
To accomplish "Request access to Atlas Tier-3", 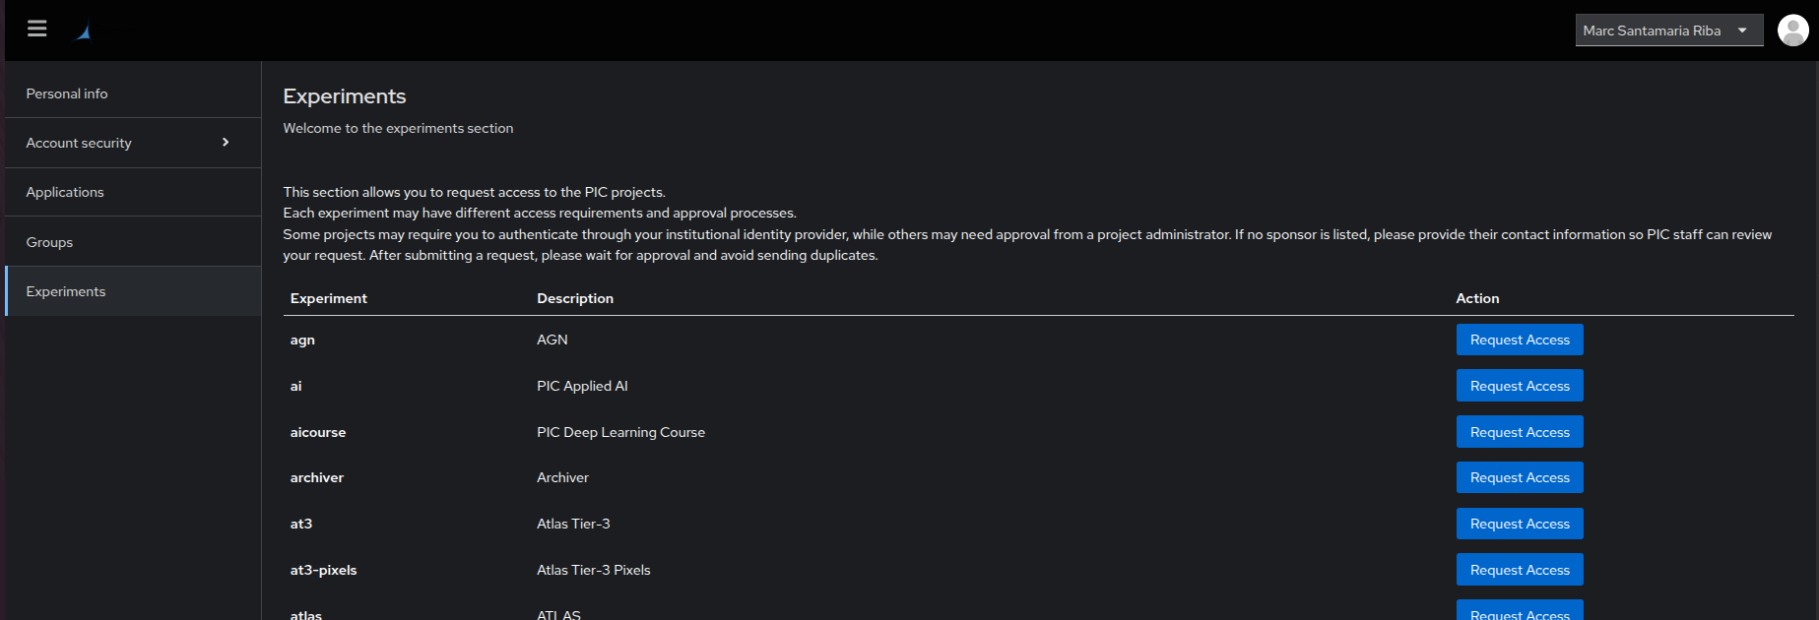I will (x=1519, y=524).
